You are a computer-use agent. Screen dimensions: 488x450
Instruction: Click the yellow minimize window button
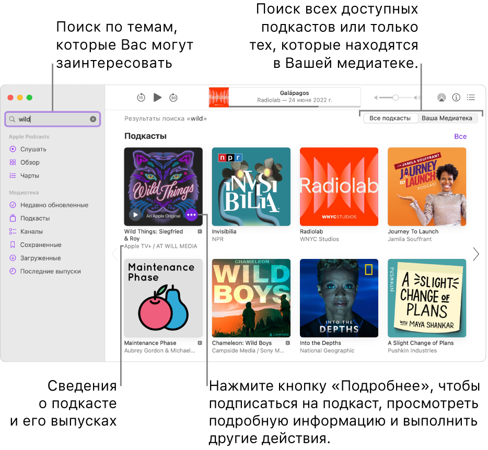pyautogui.click(x=20, y=98)
